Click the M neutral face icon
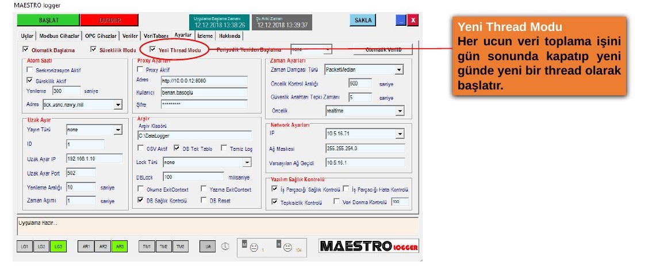Viewport: 652px width, 269px height. (x=254, y=247)
